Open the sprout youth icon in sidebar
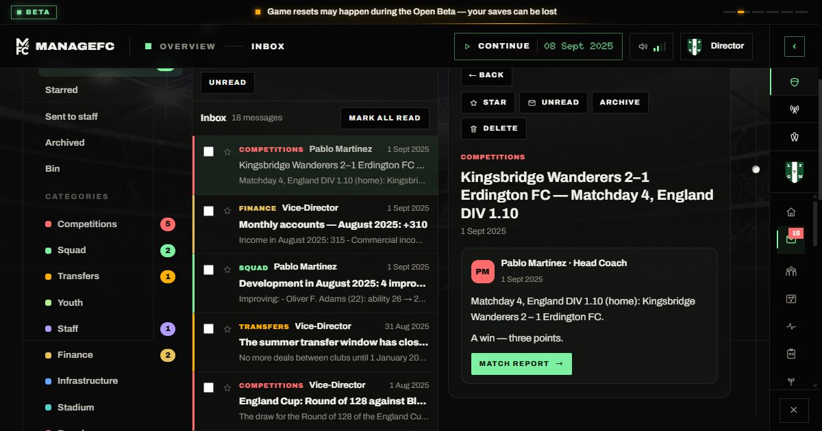Screen dimensions: 822x431 [791, 381]
